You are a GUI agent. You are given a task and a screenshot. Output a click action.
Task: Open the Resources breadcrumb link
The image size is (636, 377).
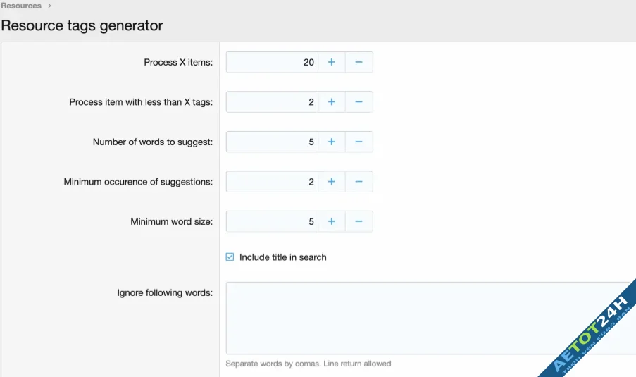coord(21,6)
